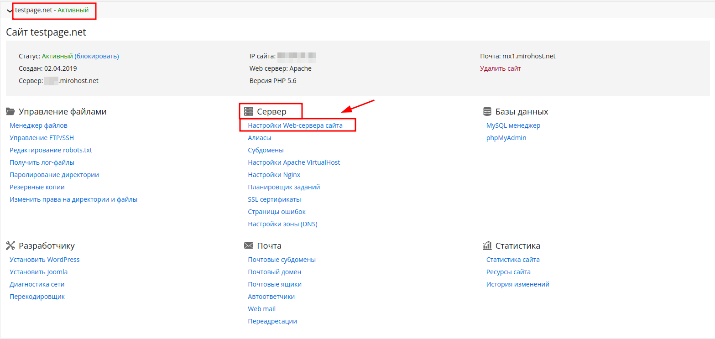Click the server icon beside Сервер heading
715x339 pixels.
(249, 111)
